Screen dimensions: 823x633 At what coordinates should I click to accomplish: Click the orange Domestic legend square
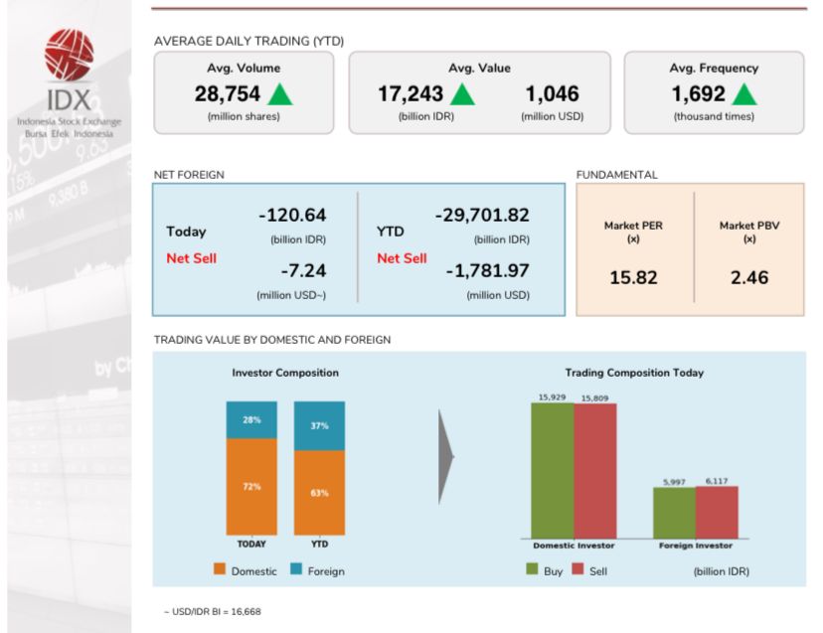pyautogui.click(x=220, y=571)
